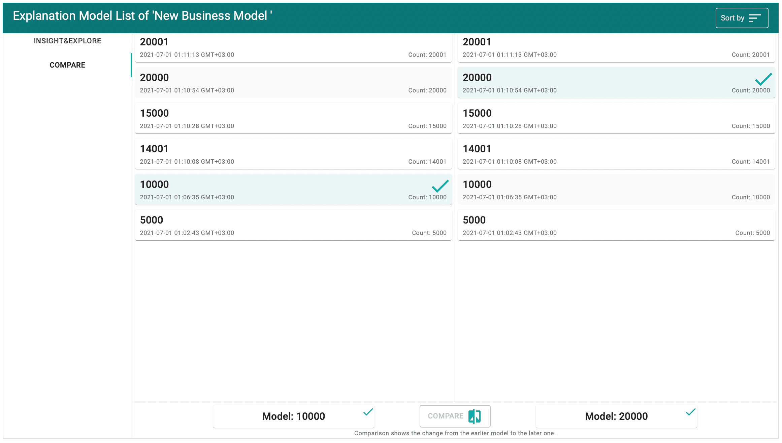782x443 pixels.
Task: Select model 10000 in right list
Action: pyautogui.click(x=616, y=190)
